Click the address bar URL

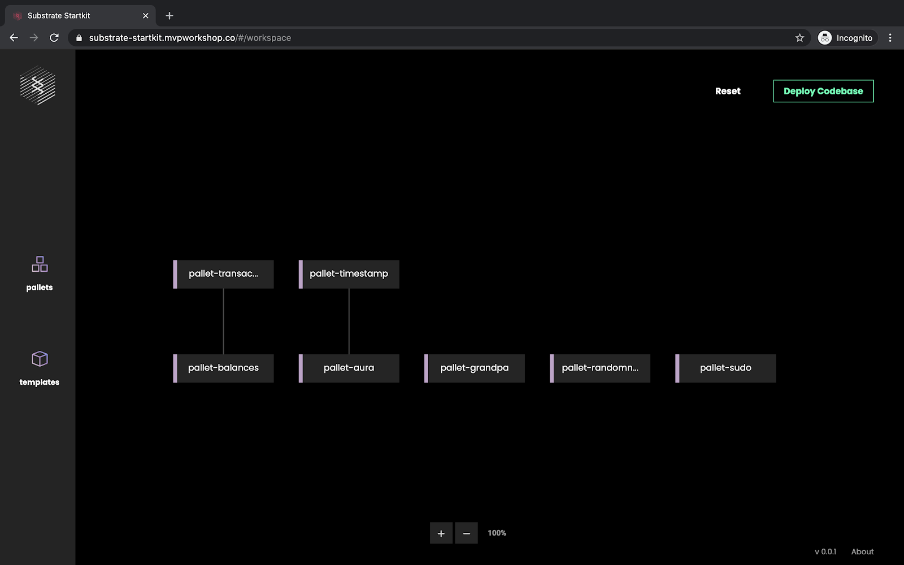[190, 38]
